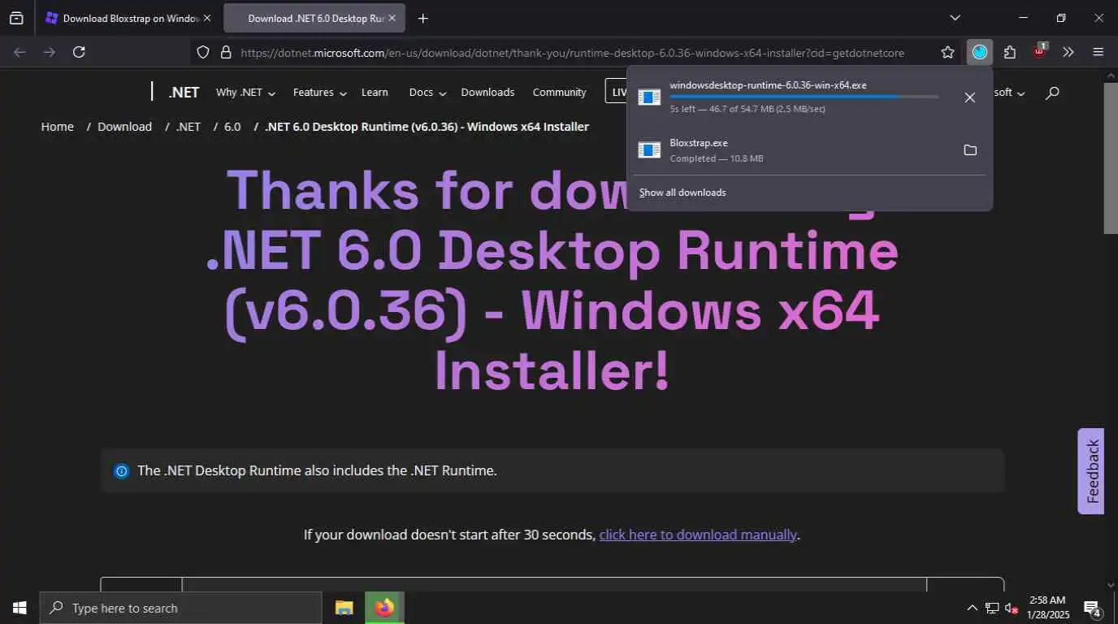Click the Firefox taskbar icon
The width and height of the screenshot is (1118, 624).
pos(384,608)
